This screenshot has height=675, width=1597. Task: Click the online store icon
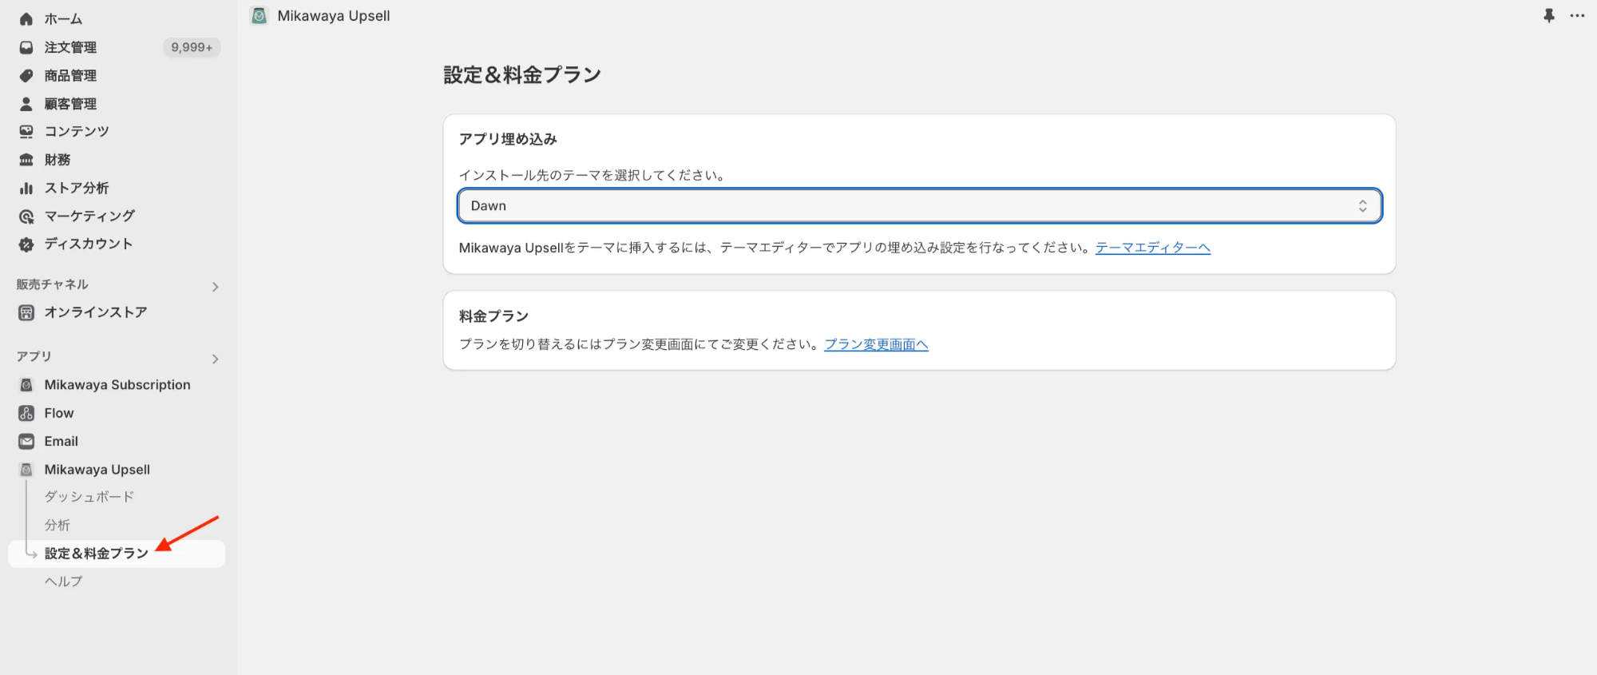[26, 312]
